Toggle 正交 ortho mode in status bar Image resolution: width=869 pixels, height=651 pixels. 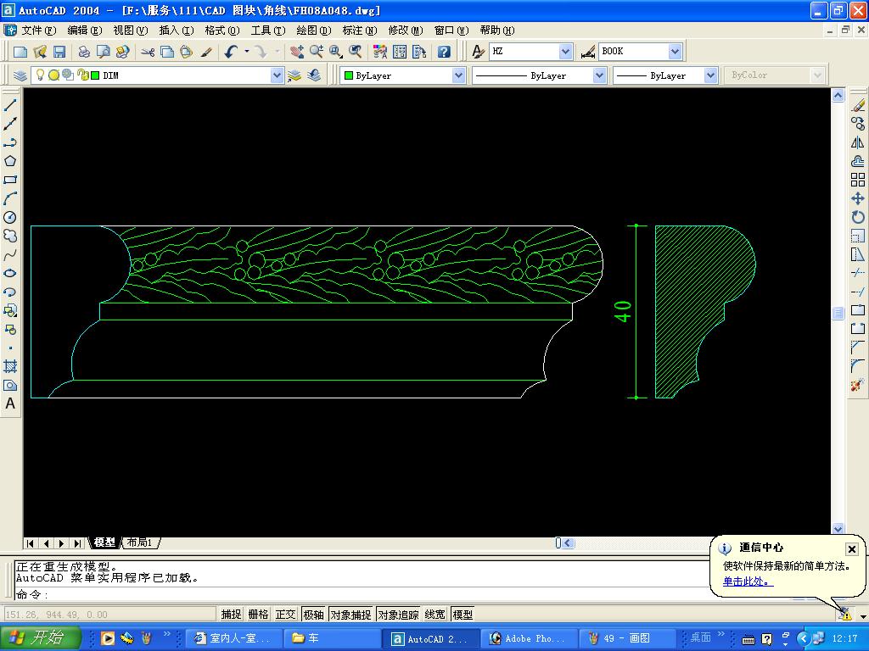(x=285, y=615)
